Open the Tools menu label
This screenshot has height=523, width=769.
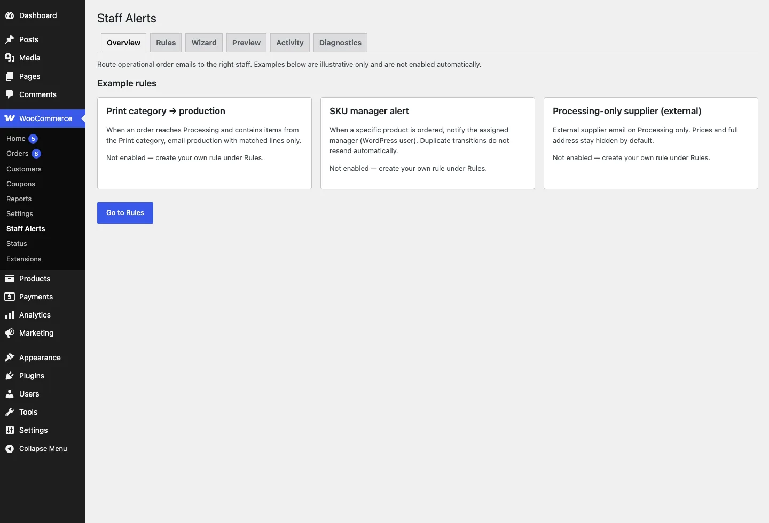(28, 412)
